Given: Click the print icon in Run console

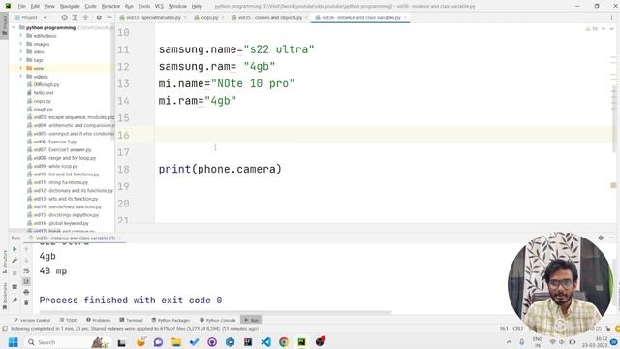Looking at the screenshot, I should pyautogui.click(x=26, y=292).
